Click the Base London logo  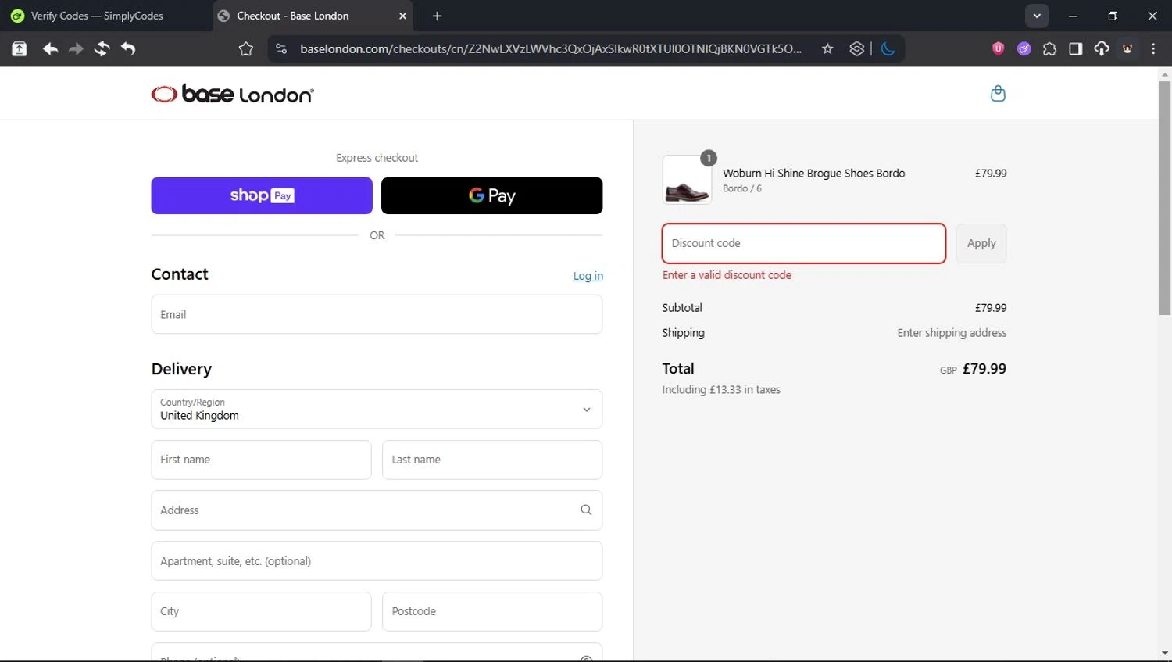(232, 94)
